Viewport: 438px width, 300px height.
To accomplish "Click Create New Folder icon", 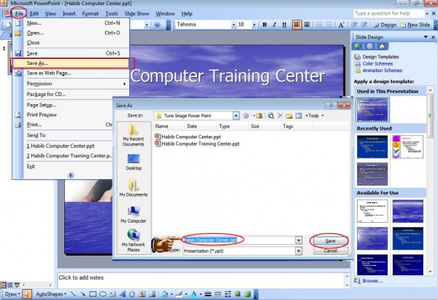I will point(289,116).
